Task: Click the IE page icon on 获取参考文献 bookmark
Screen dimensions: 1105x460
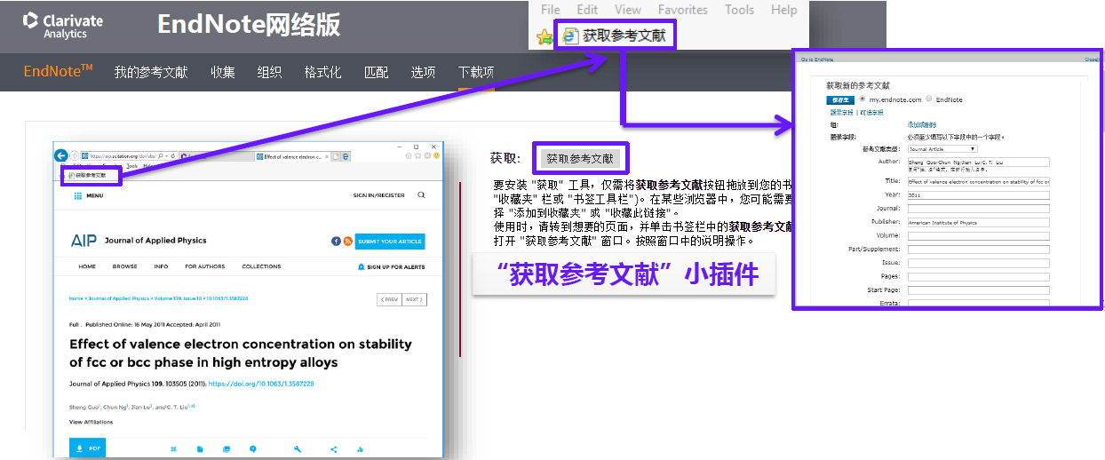Action: tap(570, 36)
